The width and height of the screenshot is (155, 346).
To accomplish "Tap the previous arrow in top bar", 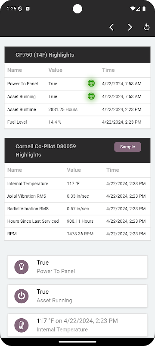I will pos(112,27).
